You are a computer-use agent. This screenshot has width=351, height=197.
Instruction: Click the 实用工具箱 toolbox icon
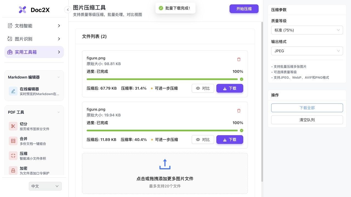tap(10, 52)
